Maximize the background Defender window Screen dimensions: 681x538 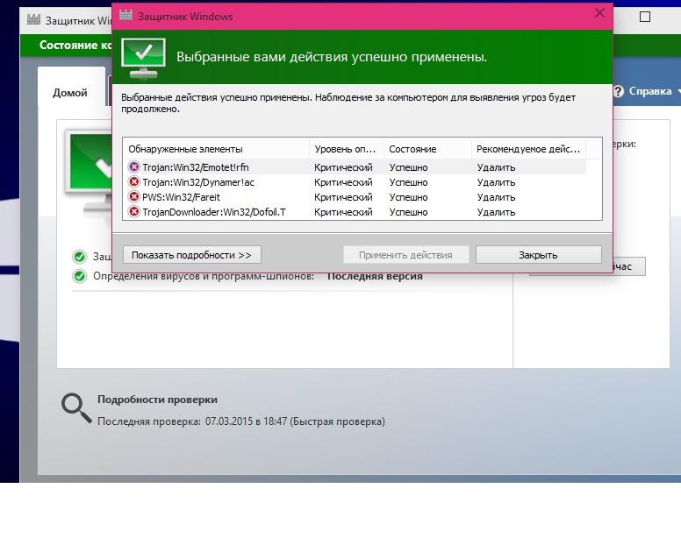coord(645,17)
